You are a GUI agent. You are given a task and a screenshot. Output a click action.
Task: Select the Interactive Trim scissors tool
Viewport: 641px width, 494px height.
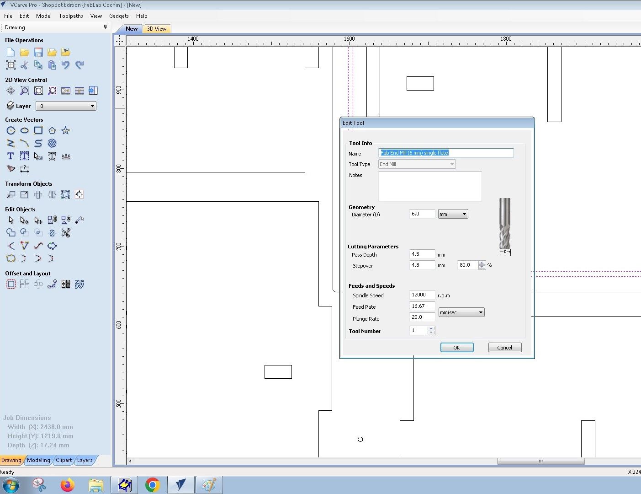pos(65,233)
